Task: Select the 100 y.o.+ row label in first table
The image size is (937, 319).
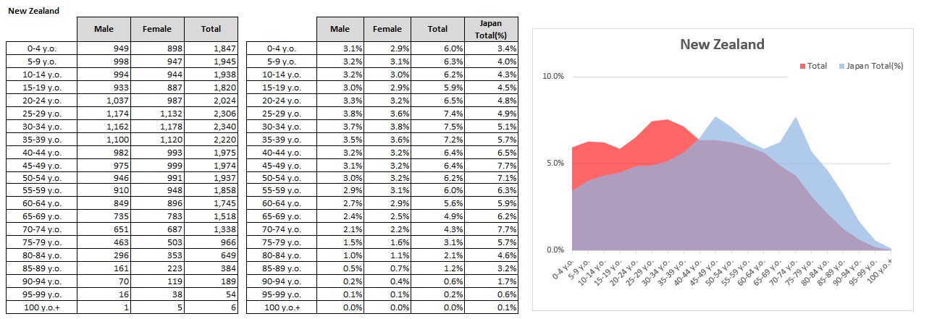Action: tap(42, 307)
